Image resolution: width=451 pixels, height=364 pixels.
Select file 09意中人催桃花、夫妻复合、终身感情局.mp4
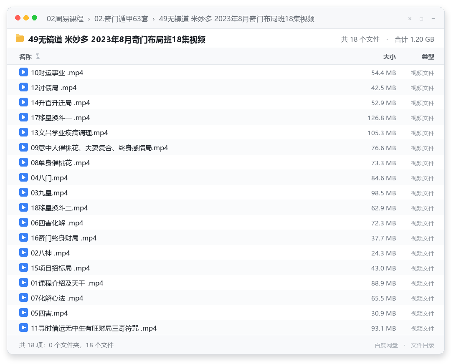coord(99,148)
